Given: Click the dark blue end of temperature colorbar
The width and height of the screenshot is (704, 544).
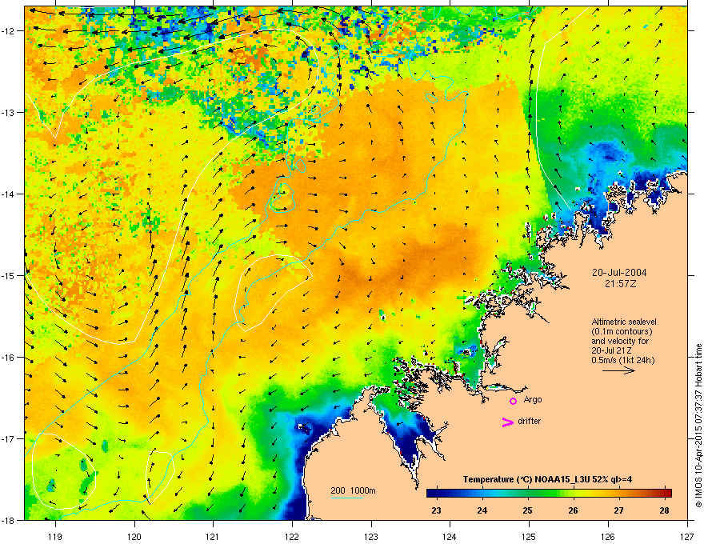Looking at the screenshot, I should [x=434, y=494].
